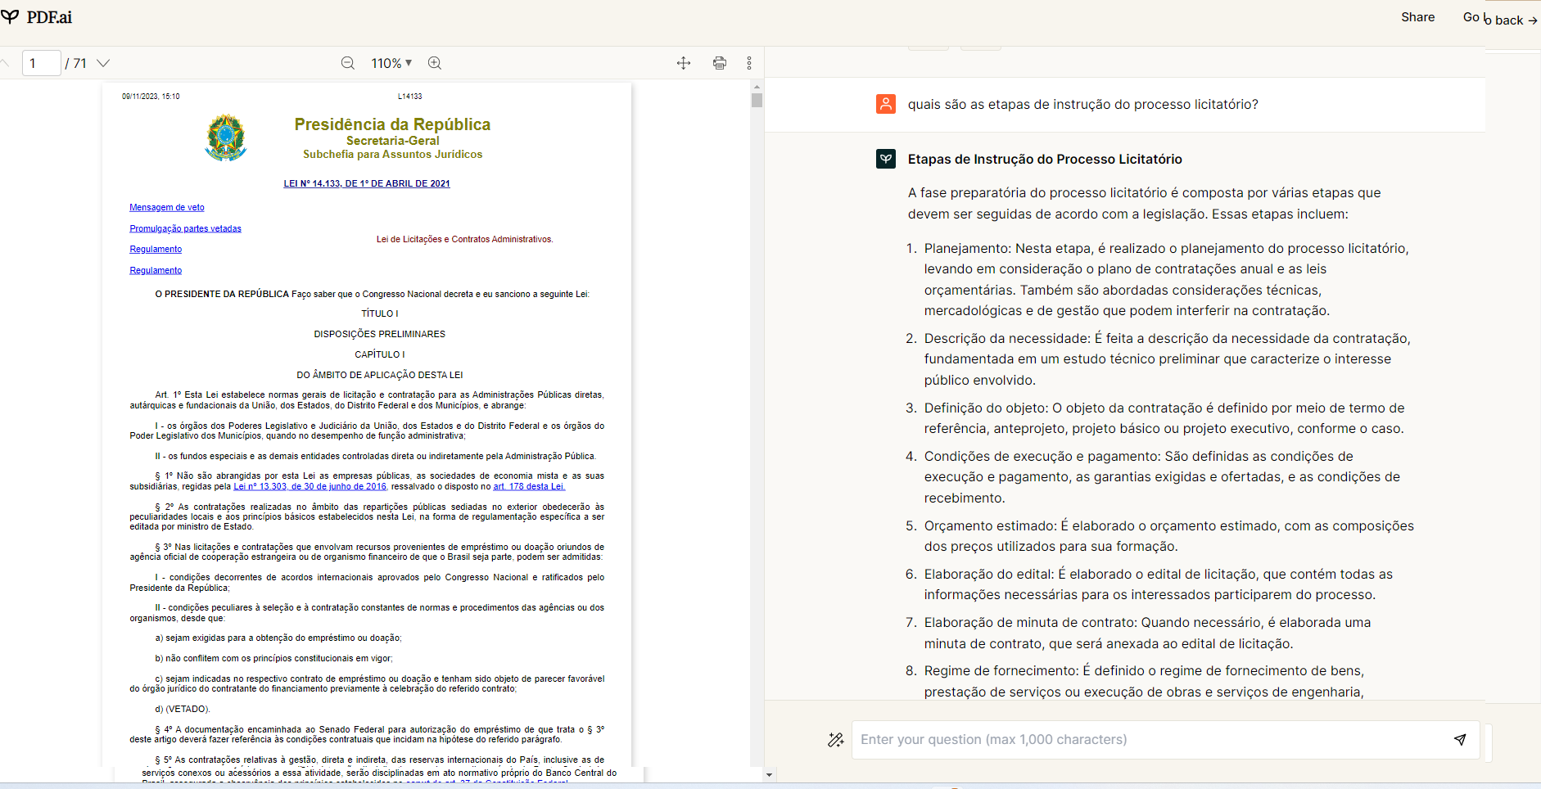Click Share at the top right

[1417, 16]
